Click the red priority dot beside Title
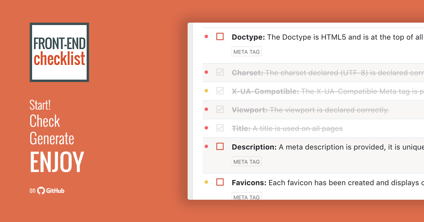The width and height of the screenshot is (424, 222). (x=206, y=128)
